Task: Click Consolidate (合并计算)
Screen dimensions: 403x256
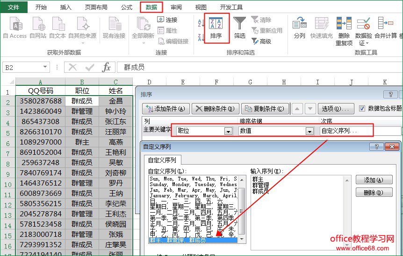Action: point(386,28)
